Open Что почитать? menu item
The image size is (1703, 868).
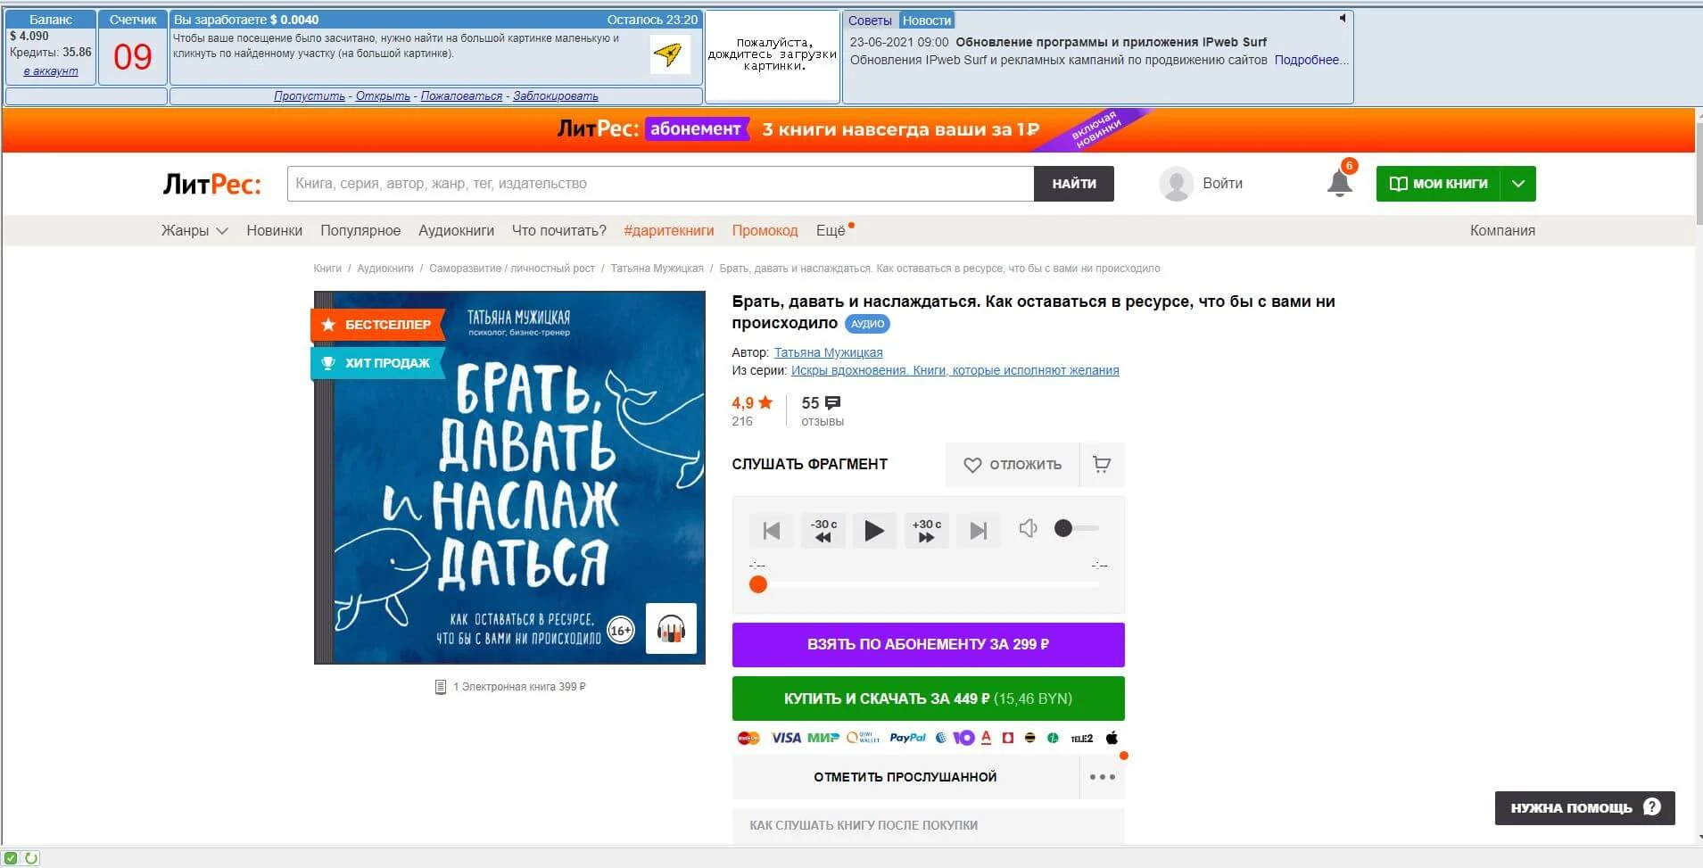[558, 230]
